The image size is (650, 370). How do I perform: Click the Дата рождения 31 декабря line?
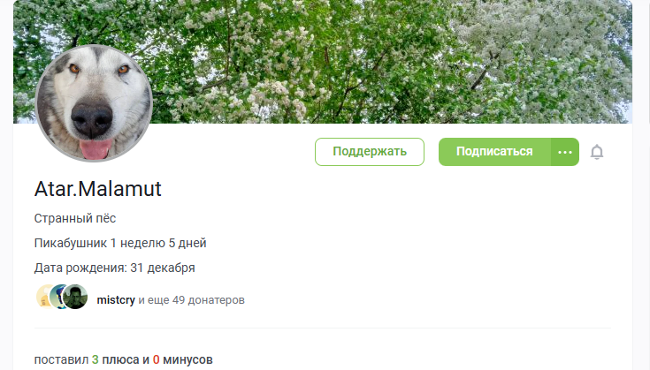click(114, 268)
